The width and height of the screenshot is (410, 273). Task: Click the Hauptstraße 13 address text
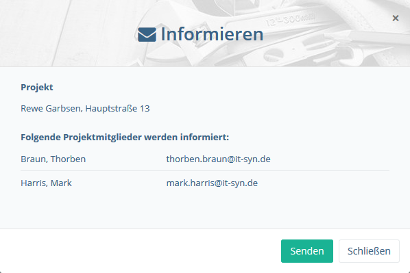(x=117, y=108)
